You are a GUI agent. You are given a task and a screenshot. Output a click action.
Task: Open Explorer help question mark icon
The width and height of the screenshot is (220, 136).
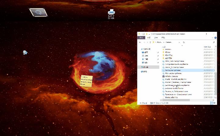(215, 38)
